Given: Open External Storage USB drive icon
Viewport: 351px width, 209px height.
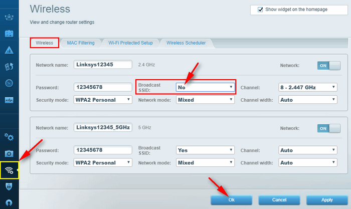Looking at the screenshot, I should click(9, 99).
